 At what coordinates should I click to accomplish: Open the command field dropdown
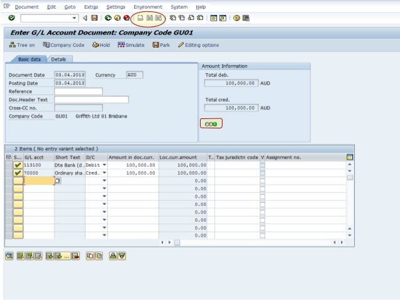tap(74, 18)
